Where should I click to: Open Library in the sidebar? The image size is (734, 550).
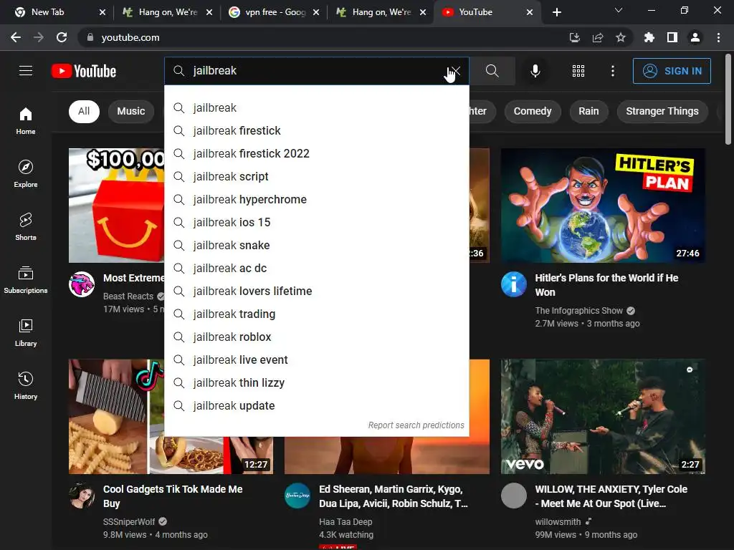(26, 332)
